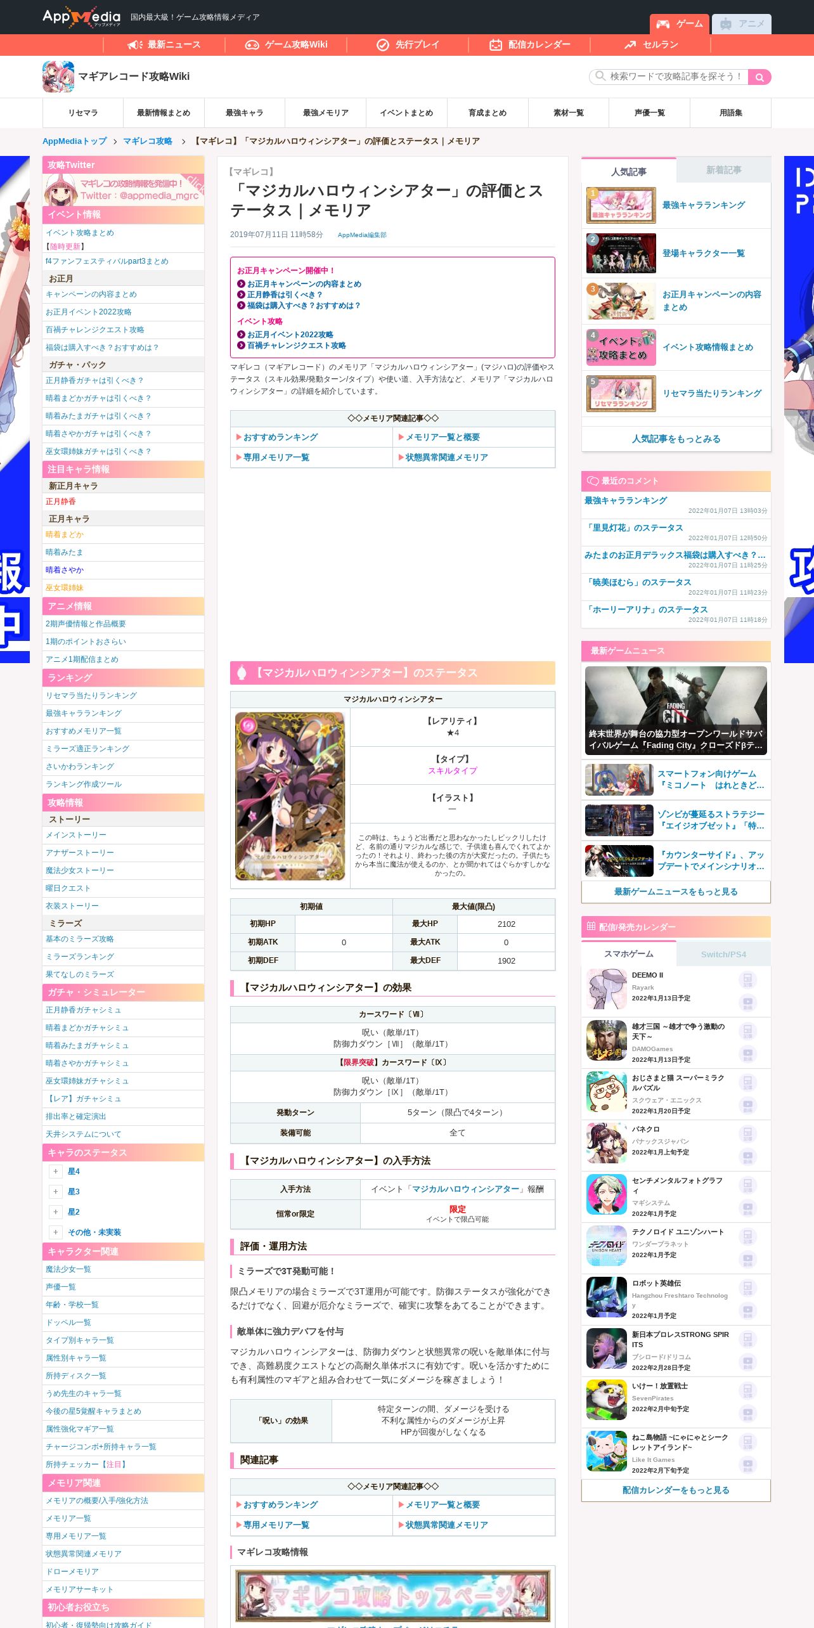The image size is (814, 1628).
Task: Click ねこ島物語 game icon
Action: point(607,1451)
